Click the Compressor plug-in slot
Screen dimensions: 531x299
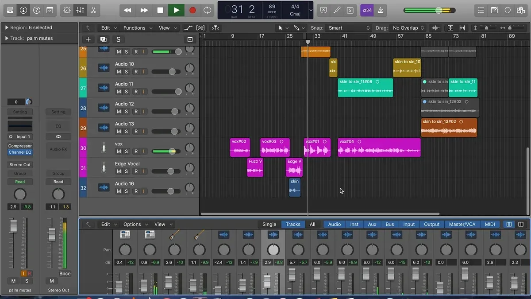[20, 146]
